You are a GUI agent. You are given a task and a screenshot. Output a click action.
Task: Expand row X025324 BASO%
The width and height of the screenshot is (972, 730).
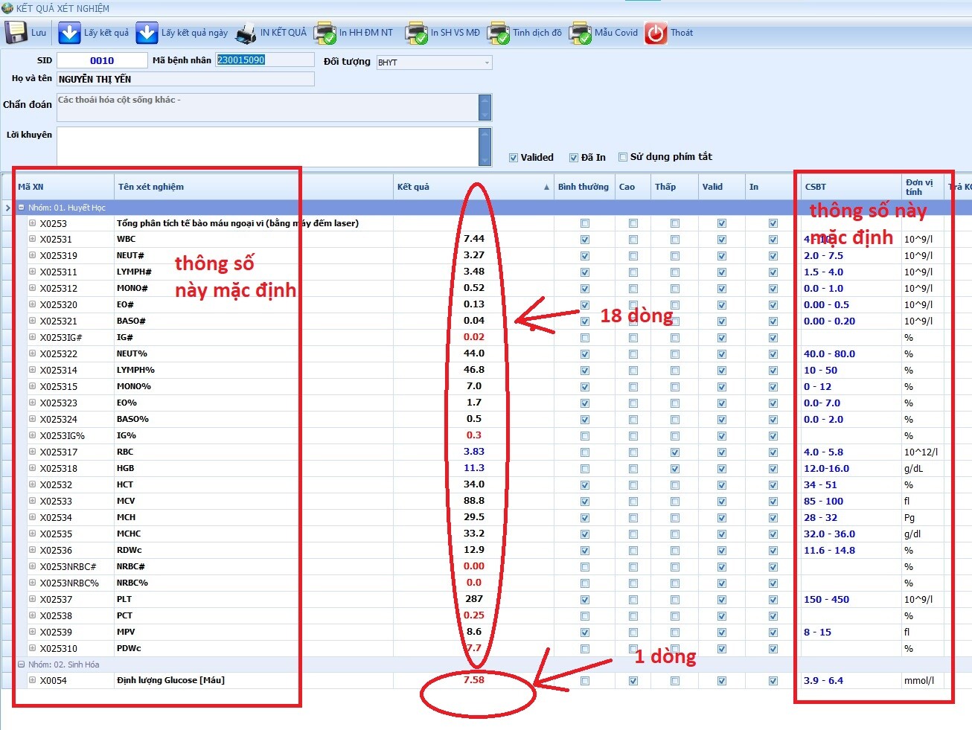click(33, 419)
